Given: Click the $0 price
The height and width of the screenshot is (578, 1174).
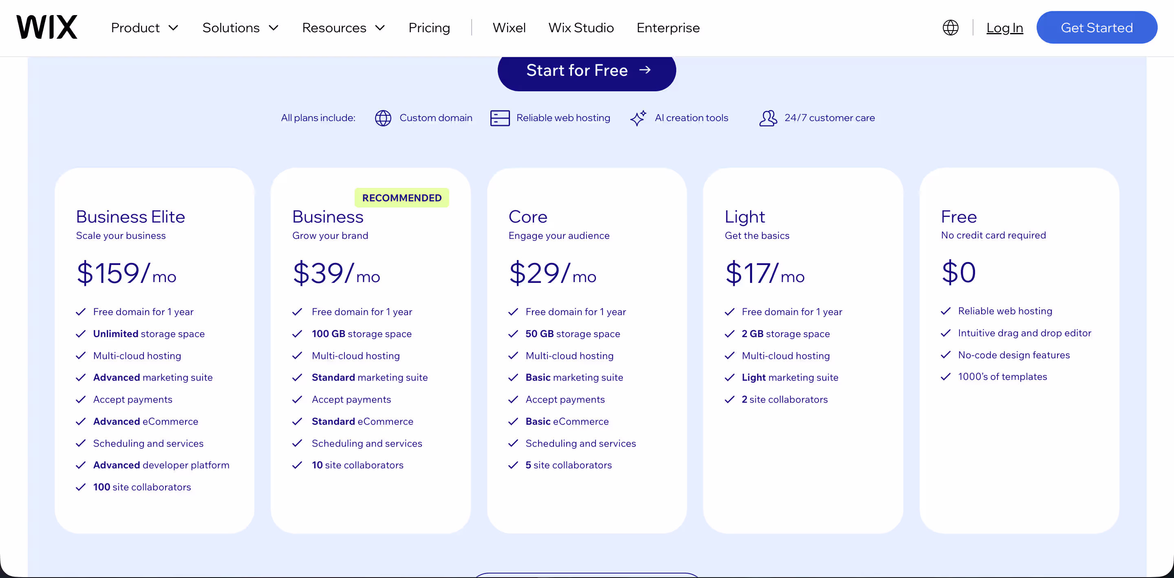Looking at the screenshot, I should point(959,272).
